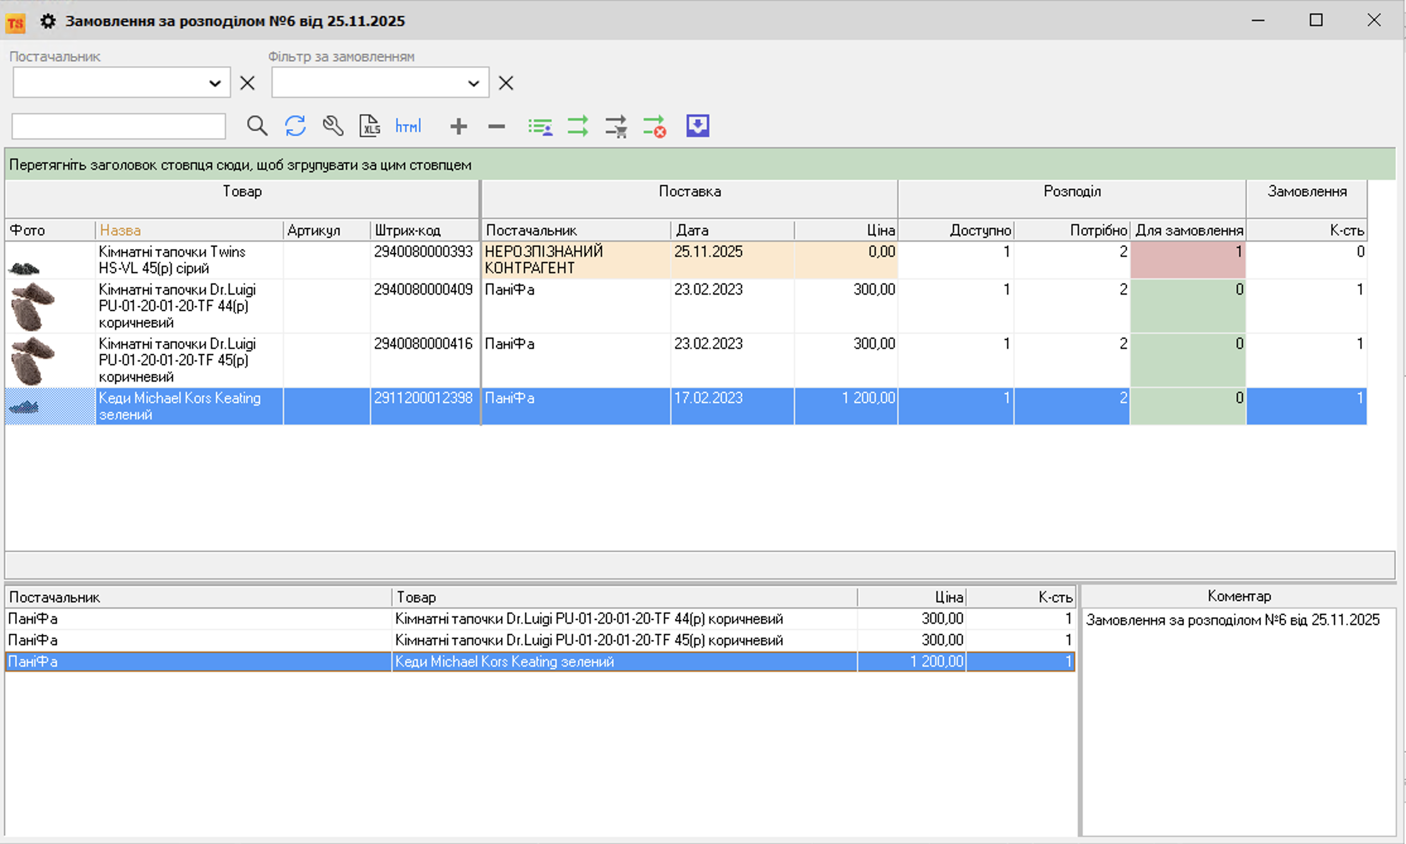This screenshot has height=844, width=1406.
Task: Click the blue refresh arrows icon
Action: pos(295,126)
